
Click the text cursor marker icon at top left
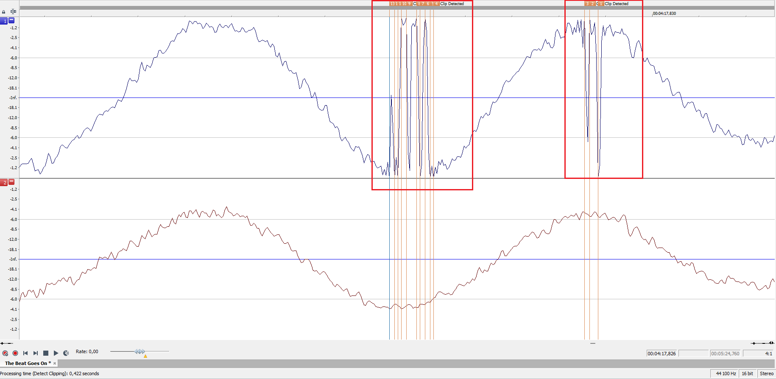click(13, 11)
